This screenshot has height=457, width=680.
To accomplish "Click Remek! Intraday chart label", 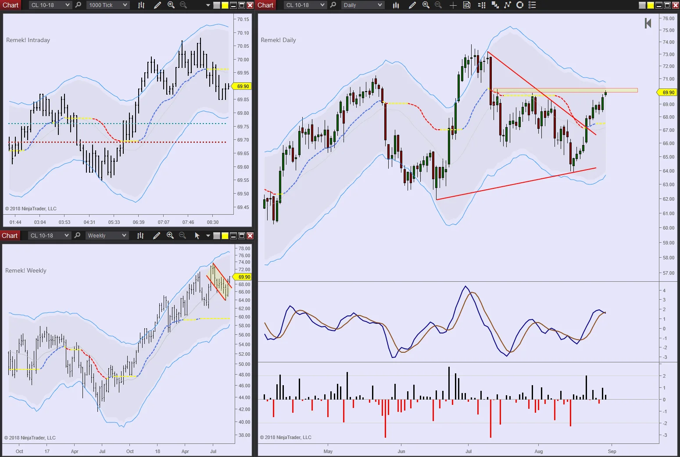I will 28,40.
